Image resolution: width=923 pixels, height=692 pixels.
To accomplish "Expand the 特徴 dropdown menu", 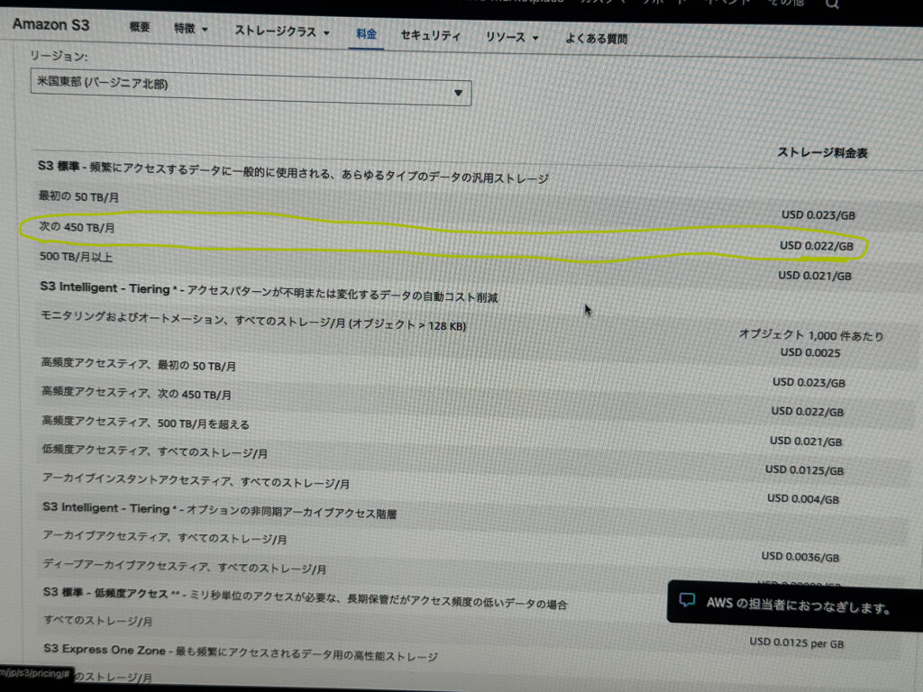I will 190,30.
